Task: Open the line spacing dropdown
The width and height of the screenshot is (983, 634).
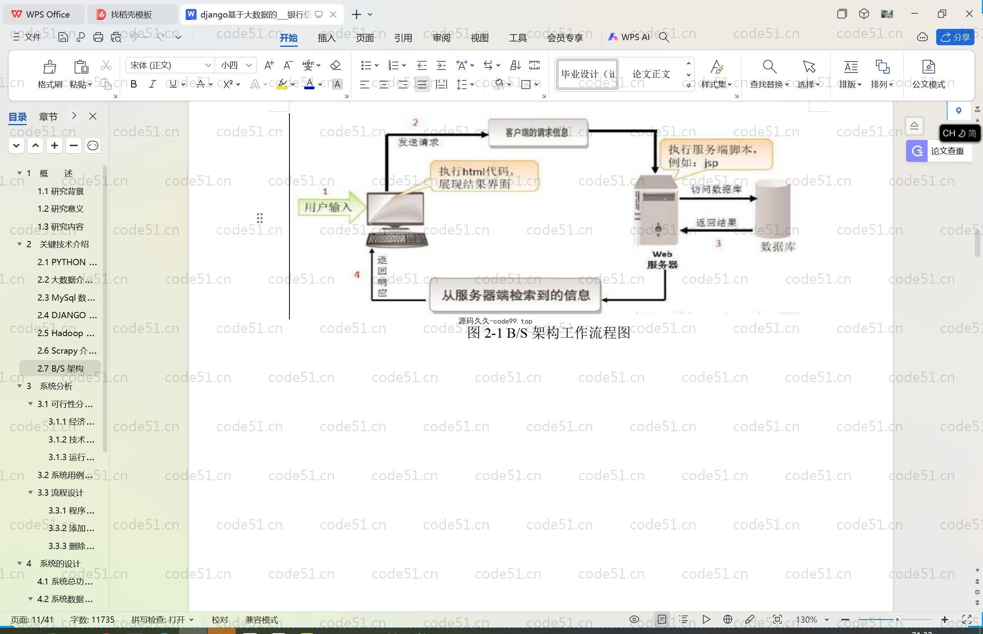Action: pyautogui.click(x=472, y=84)
